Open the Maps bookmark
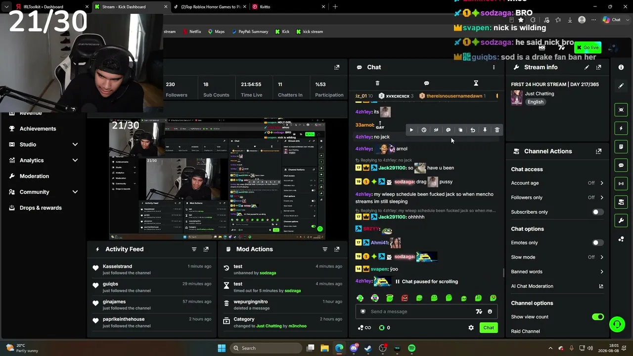633x356 pixels. 216,32
